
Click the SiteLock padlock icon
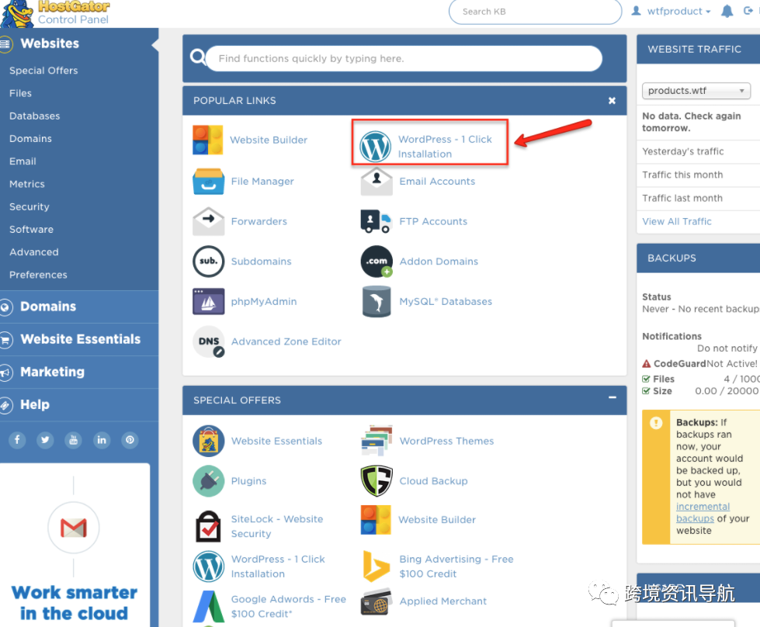coord(208,526)
